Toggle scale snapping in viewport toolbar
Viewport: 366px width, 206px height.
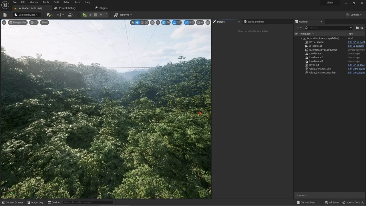[186, 23]
